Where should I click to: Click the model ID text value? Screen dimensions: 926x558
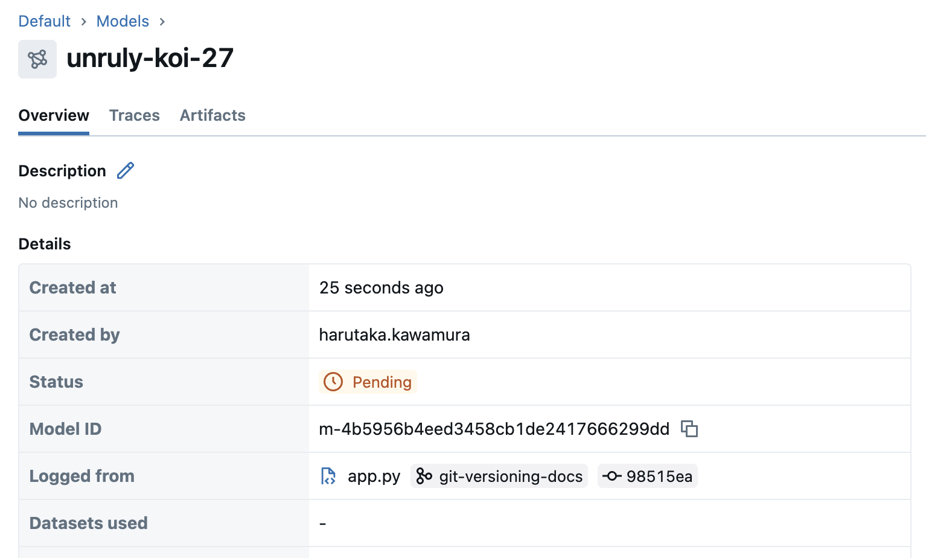pyautogui.click(x=494, y=429)
